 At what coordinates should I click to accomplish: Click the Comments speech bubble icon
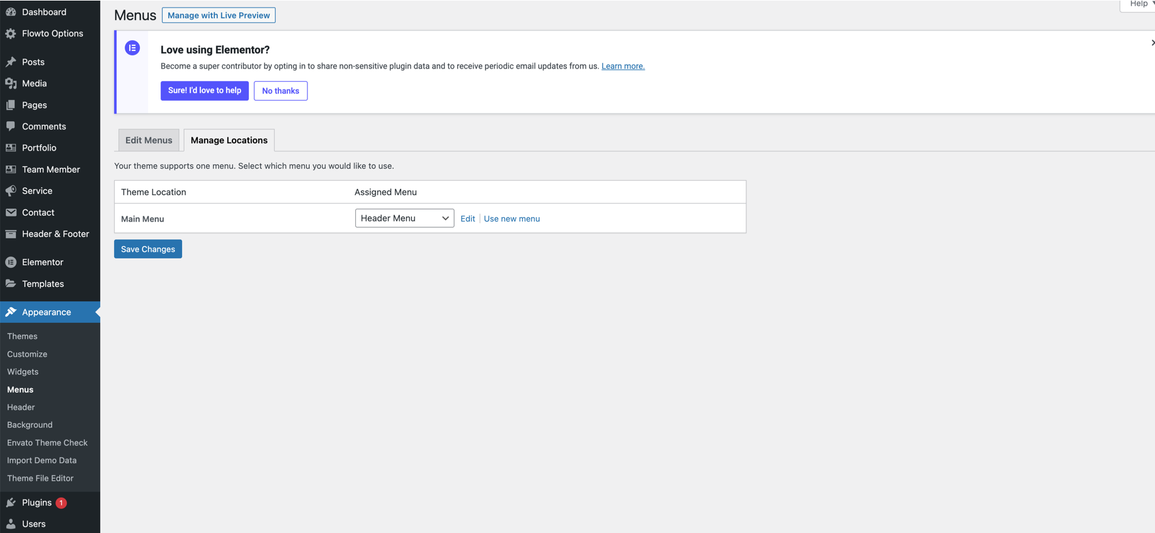pos(11,126)
